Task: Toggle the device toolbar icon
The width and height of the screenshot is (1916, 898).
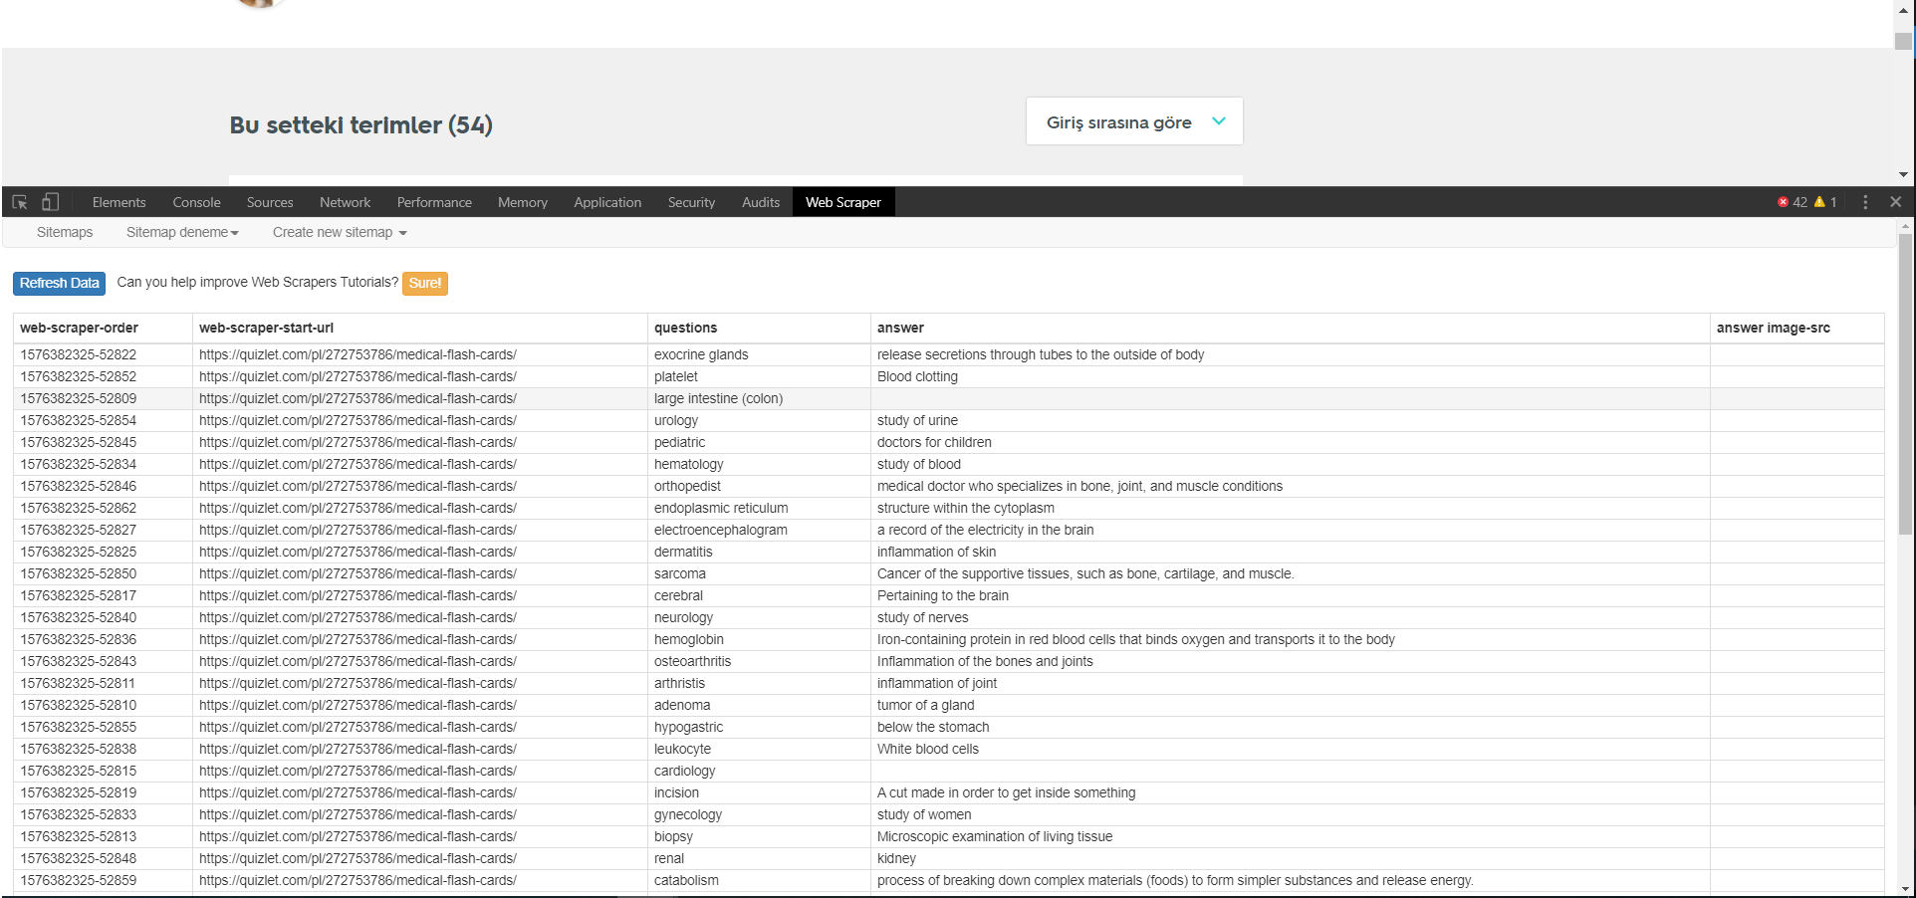Action: (x=50, y=202)
